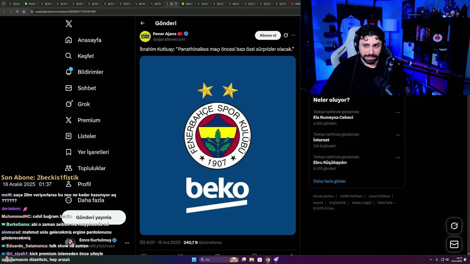Open Task View on the taskbar

(x=243, y=260)
